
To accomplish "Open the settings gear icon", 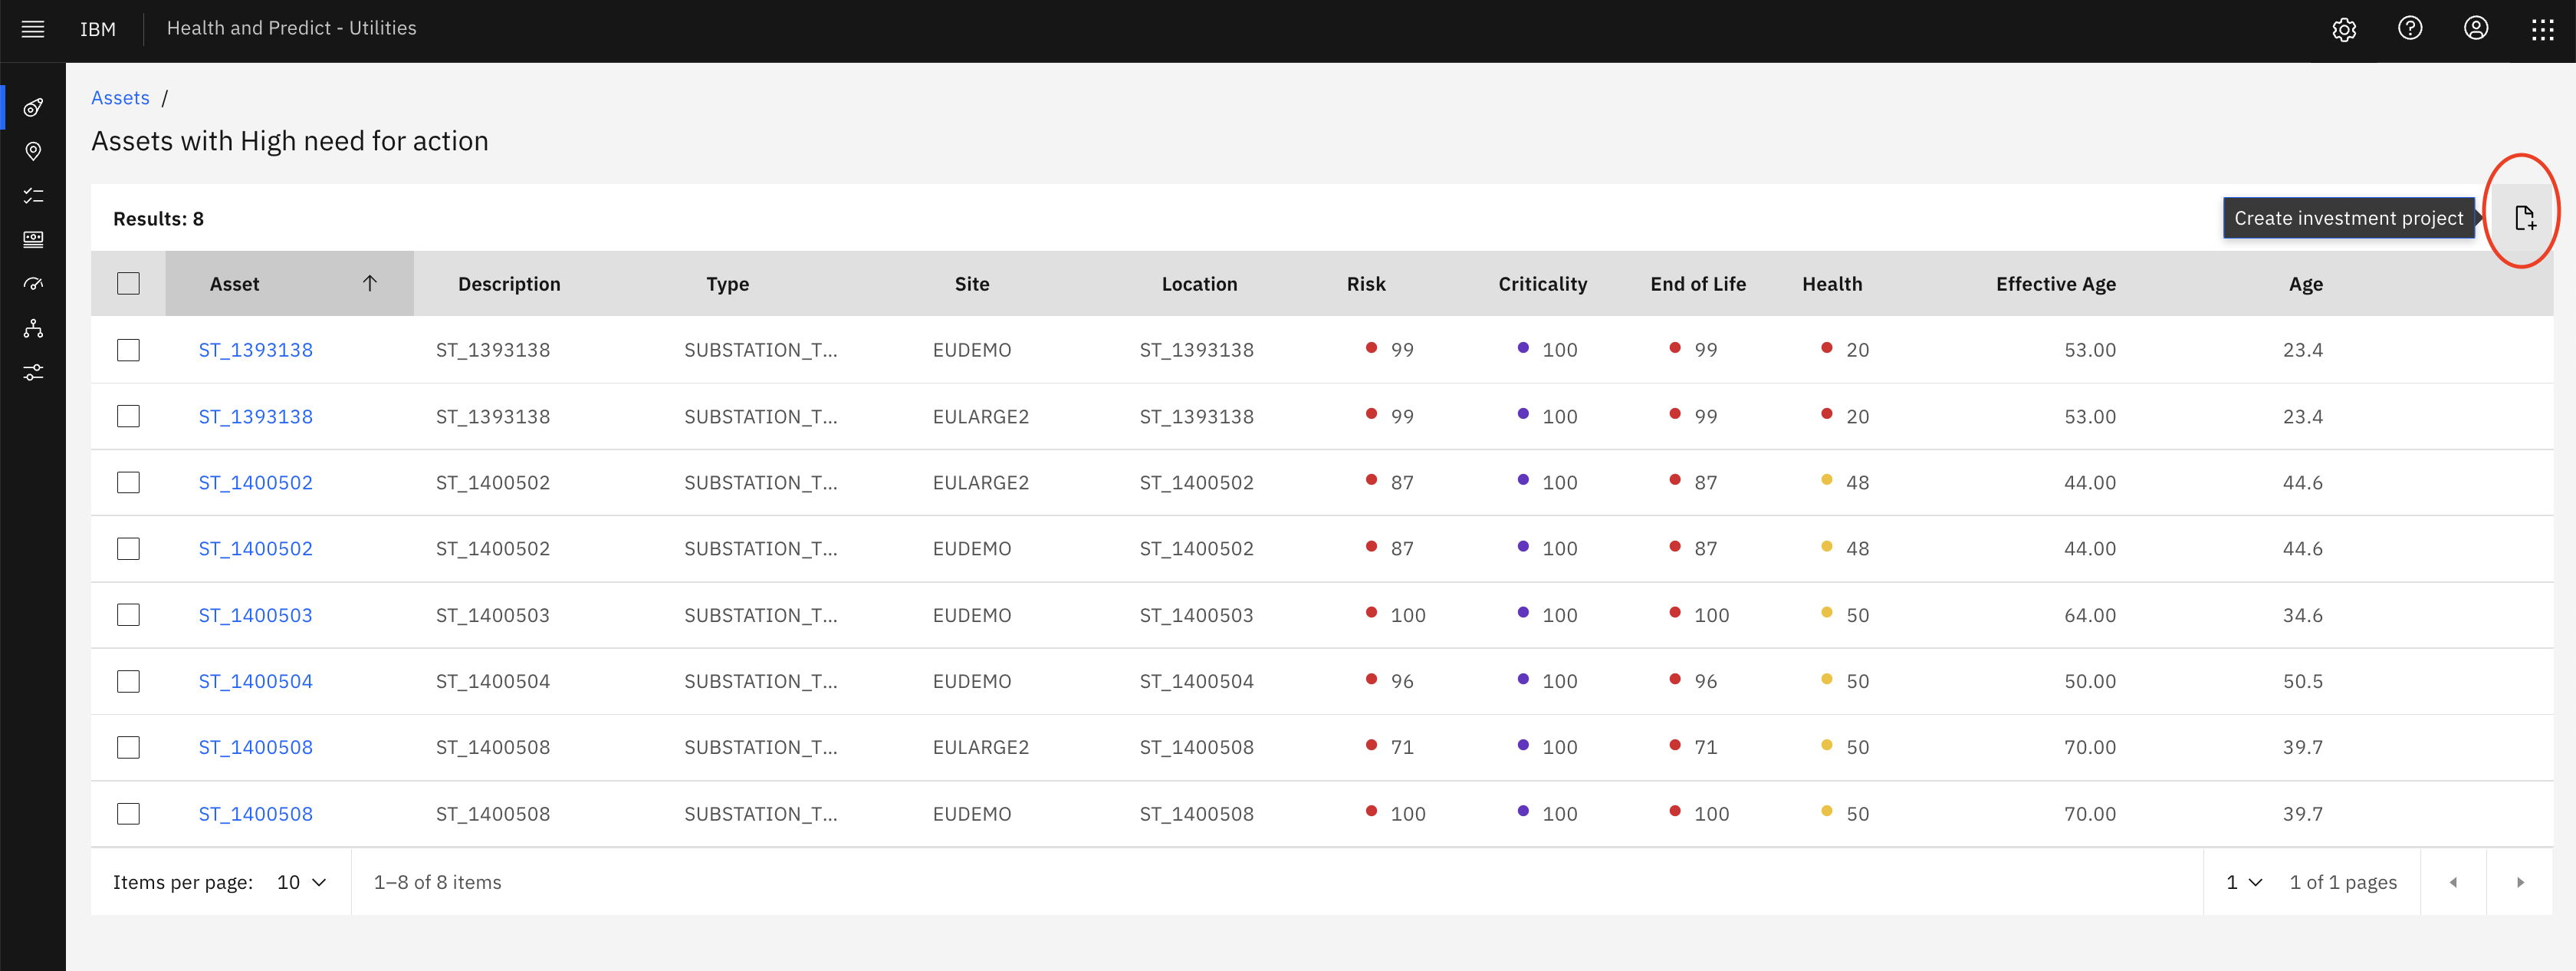I will tap(2344, 29).
